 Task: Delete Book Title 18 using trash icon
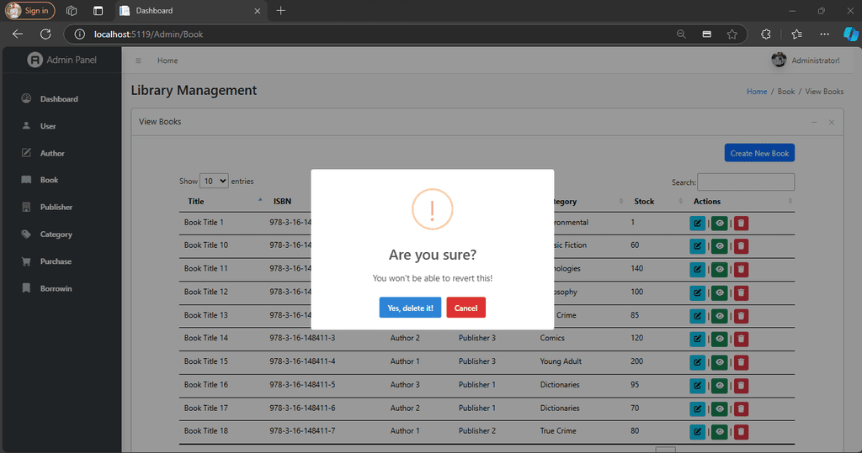pos(741,432)
